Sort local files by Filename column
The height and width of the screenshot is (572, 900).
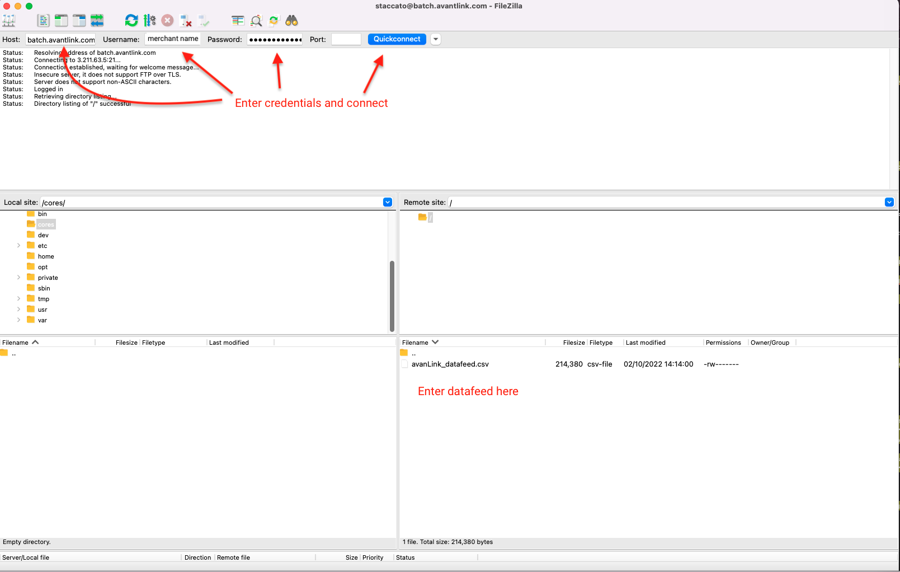click(47, 343)
